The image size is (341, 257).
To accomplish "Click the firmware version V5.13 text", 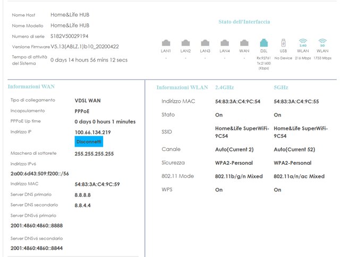I will [84, 47].
